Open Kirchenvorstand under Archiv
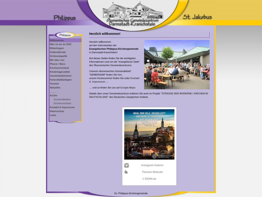This screenshot has height=197, width=262. [62, 103]
